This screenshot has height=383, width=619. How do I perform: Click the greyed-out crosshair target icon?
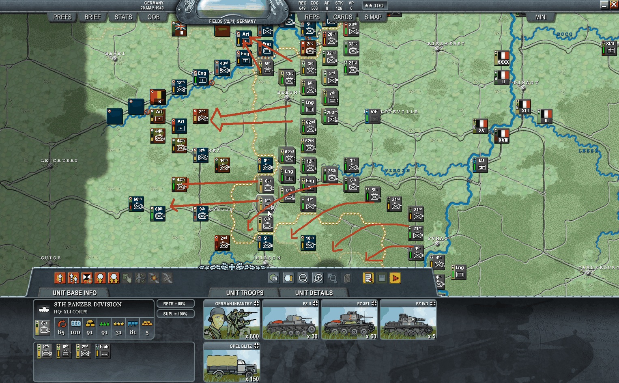[x=140, y=278]
